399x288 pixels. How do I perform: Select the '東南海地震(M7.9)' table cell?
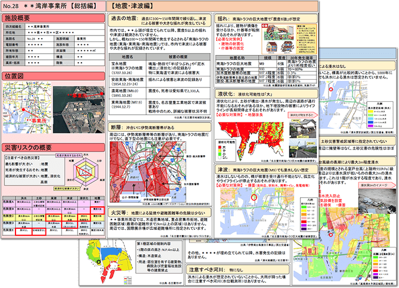coord(127,106)
